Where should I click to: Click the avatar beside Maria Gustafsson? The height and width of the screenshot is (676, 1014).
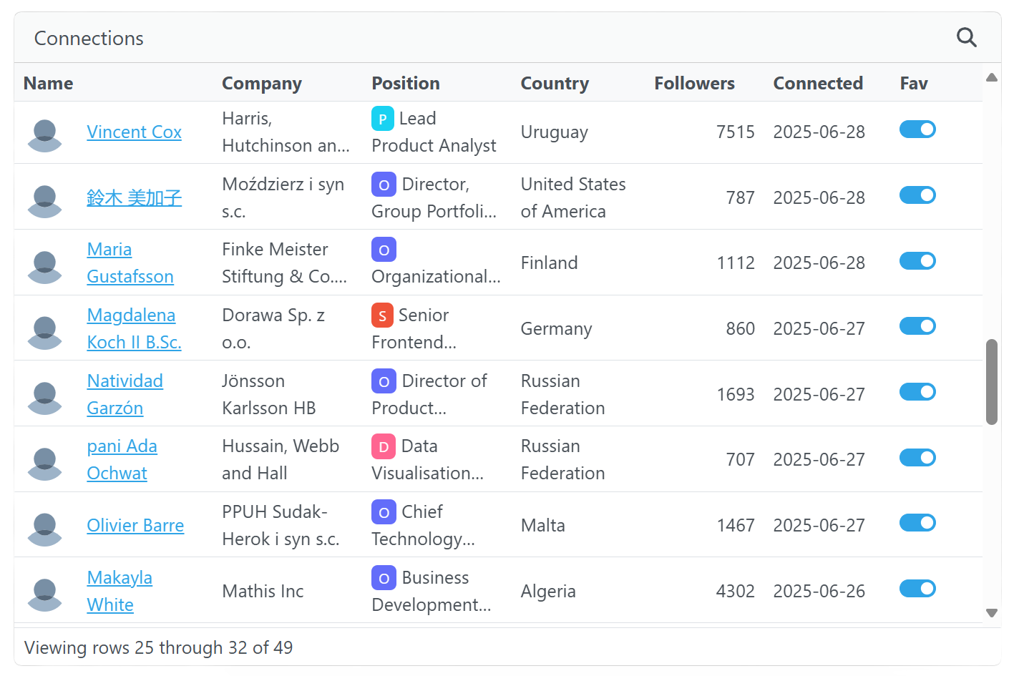tap(45, 264)
